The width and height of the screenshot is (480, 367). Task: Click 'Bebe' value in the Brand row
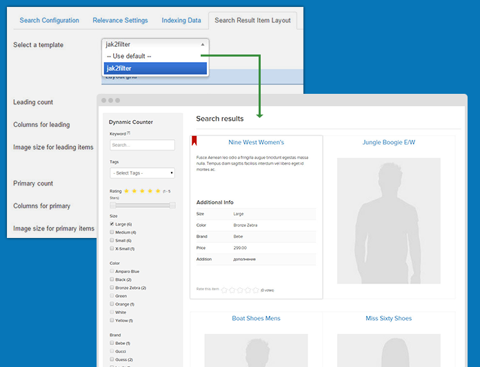click(x=238, y=237)
